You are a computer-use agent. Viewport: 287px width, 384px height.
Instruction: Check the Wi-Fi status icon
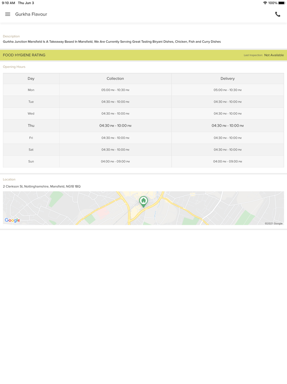pos(265,3)
